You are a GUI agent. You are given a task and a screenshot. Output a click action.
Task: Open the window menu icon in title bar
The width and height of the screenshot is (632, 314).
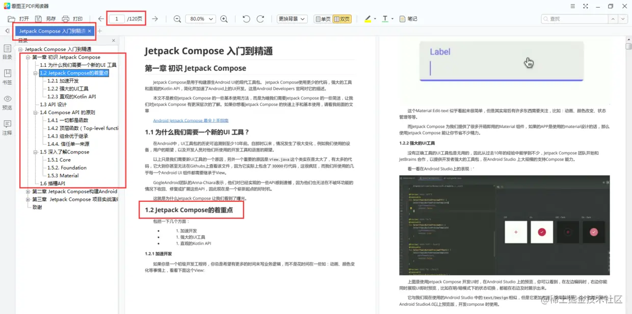point(573,6)
